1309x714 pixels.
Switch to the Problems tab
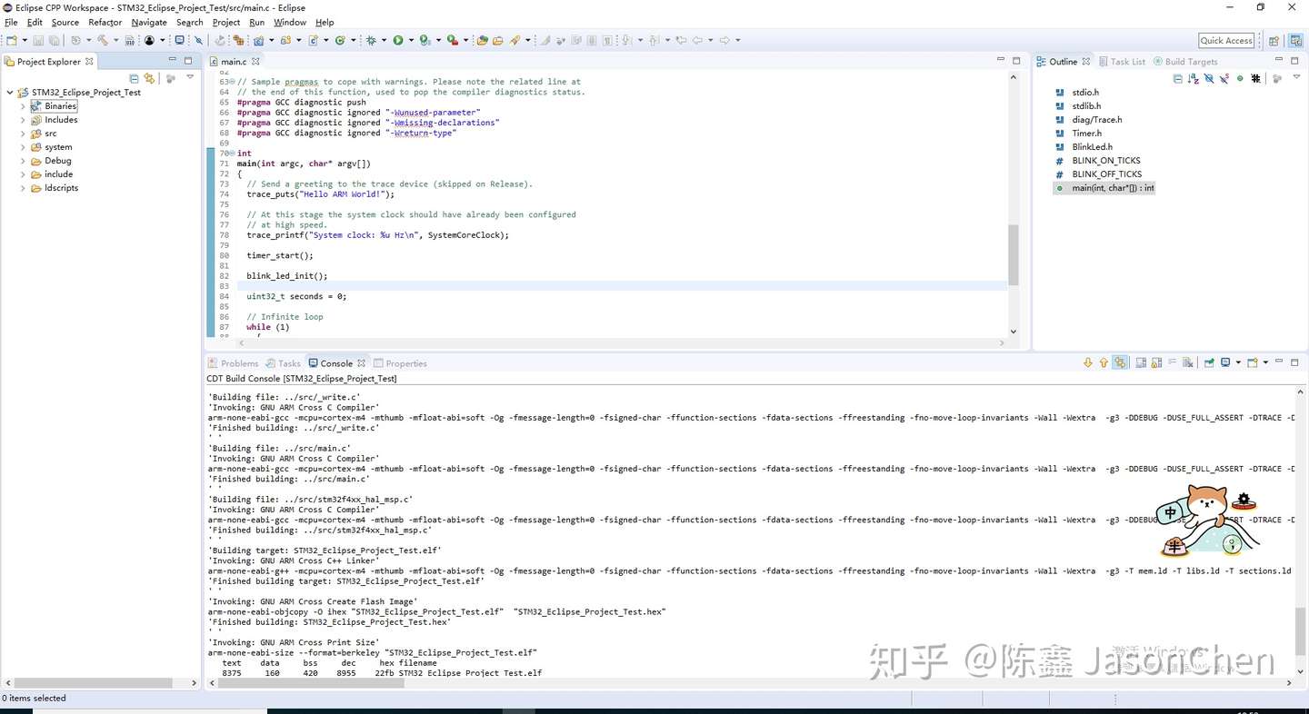233,363
